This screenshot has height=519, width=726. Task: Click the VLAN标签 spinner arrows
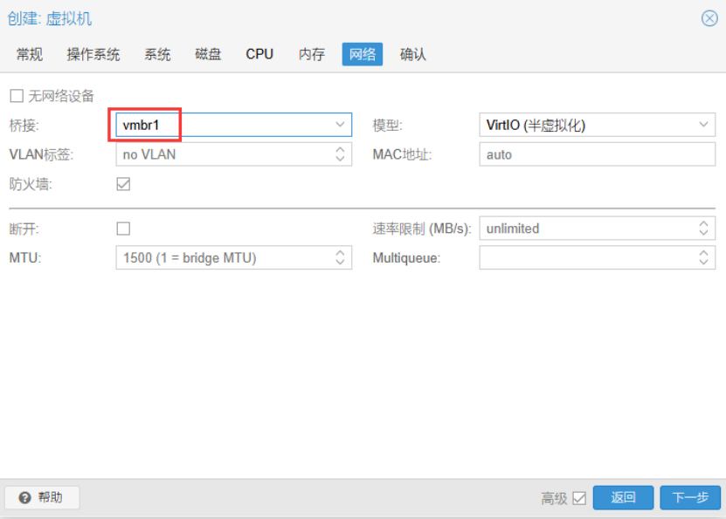(x=340, y=154)
